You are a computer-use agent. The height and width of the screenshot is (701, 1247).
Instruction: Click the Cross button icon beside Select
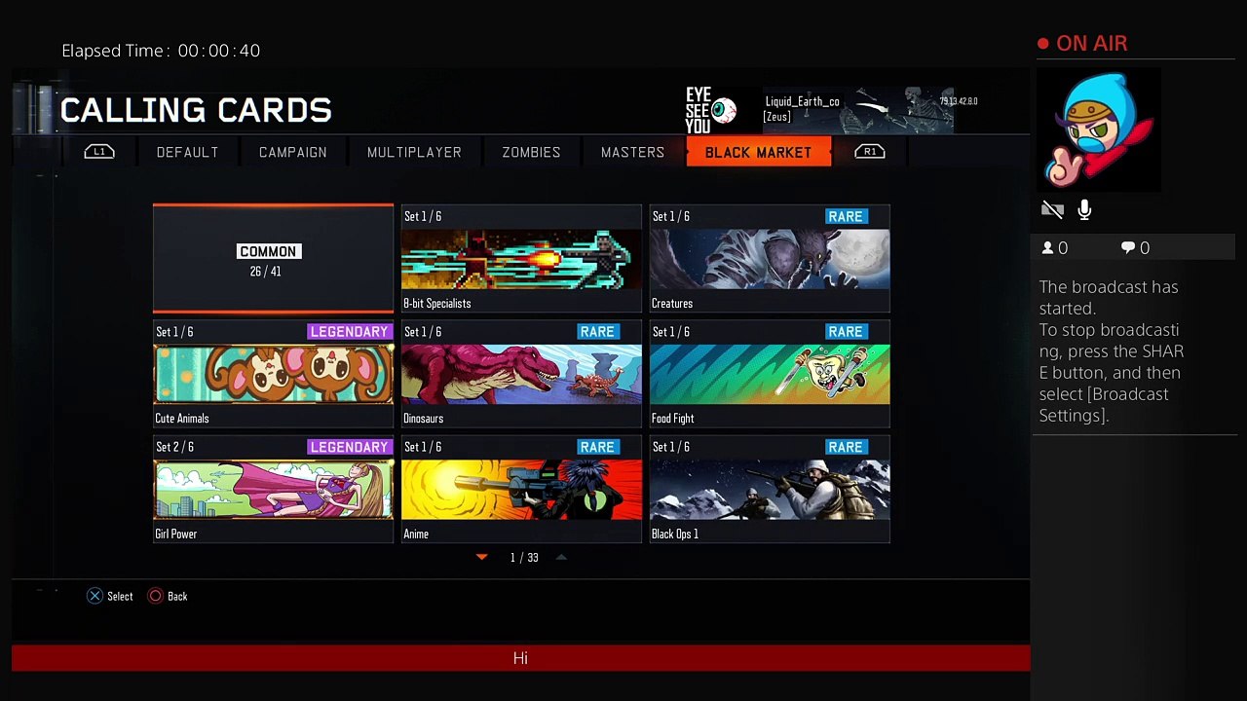click(94, 596)
